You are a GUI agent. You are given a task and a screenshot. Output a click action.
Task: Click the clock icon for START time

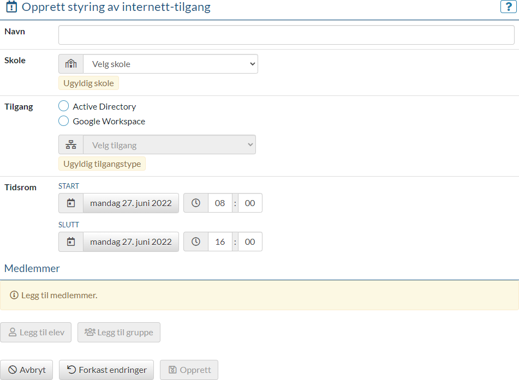point(196,203)
